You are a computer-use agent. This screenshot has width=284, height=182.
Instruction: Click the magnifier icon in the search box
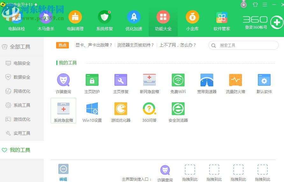[x=214, y=46]
